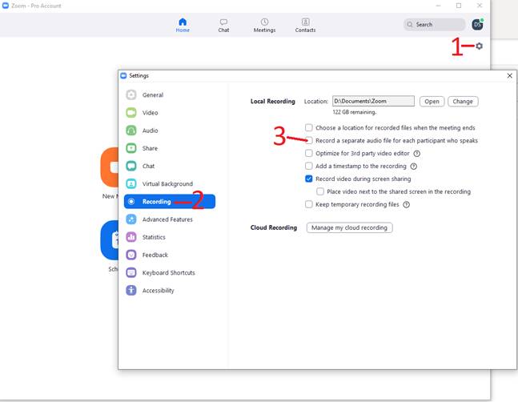Viewport: 518px width, 402px height.
Task: Select Audio in settings sidebar
Action: click(150, 131)
